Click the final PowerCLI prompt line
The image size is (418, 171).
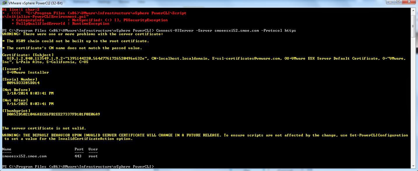[x=78, y=167]
